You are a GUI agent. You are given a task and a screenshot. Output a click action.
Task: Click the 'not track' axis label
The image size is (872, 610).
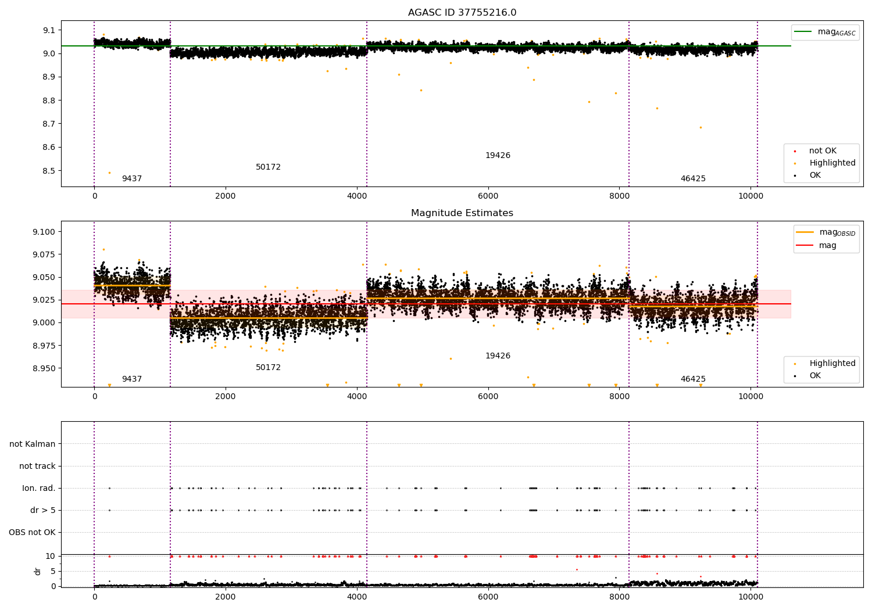pyautogui.click(x=37, y=467)
